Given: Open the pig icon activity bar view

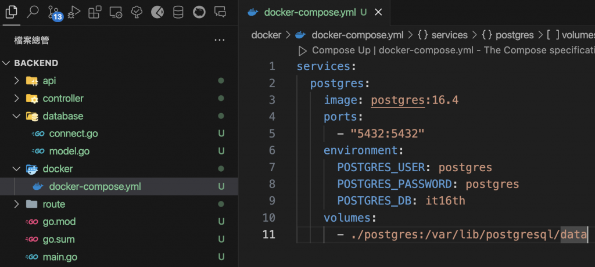Looking at the screenshot, I should coord(199,13).
